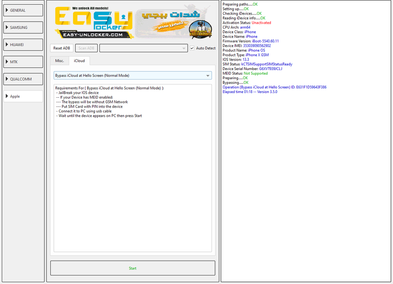
Task: Click the green Start button
Action: pos(132,268)
